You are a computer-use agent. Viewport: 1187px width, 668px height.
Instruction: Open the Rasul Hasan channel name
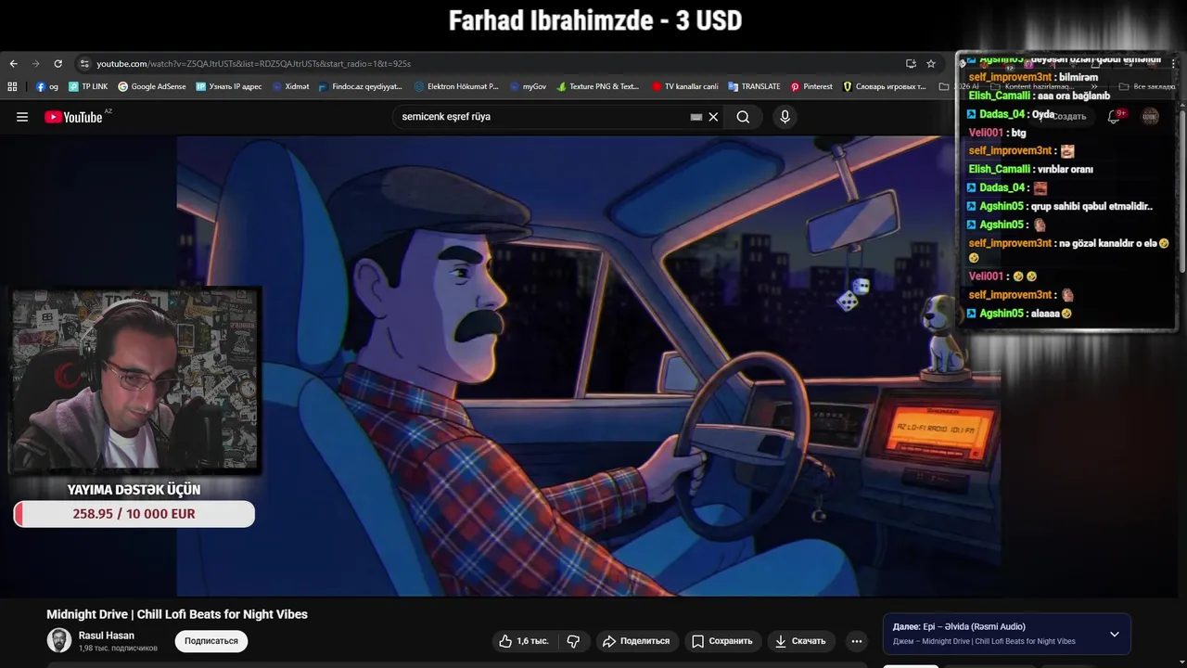click(x=107, y=636)
